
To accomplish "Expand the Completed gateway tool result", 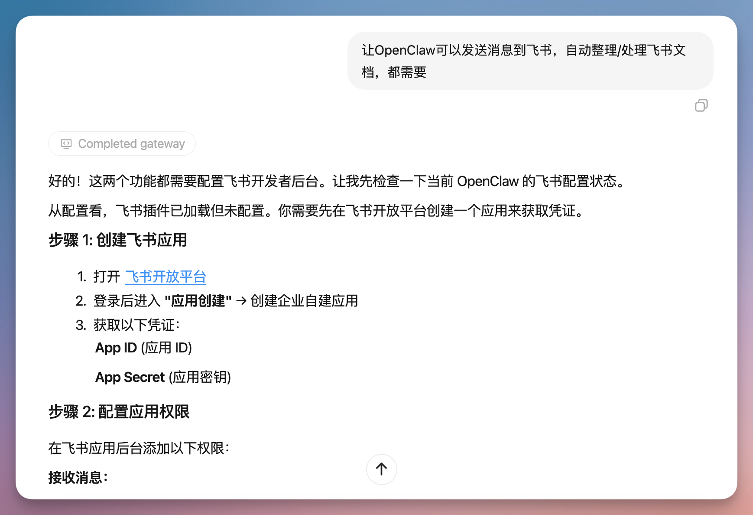I will point(122,143).
